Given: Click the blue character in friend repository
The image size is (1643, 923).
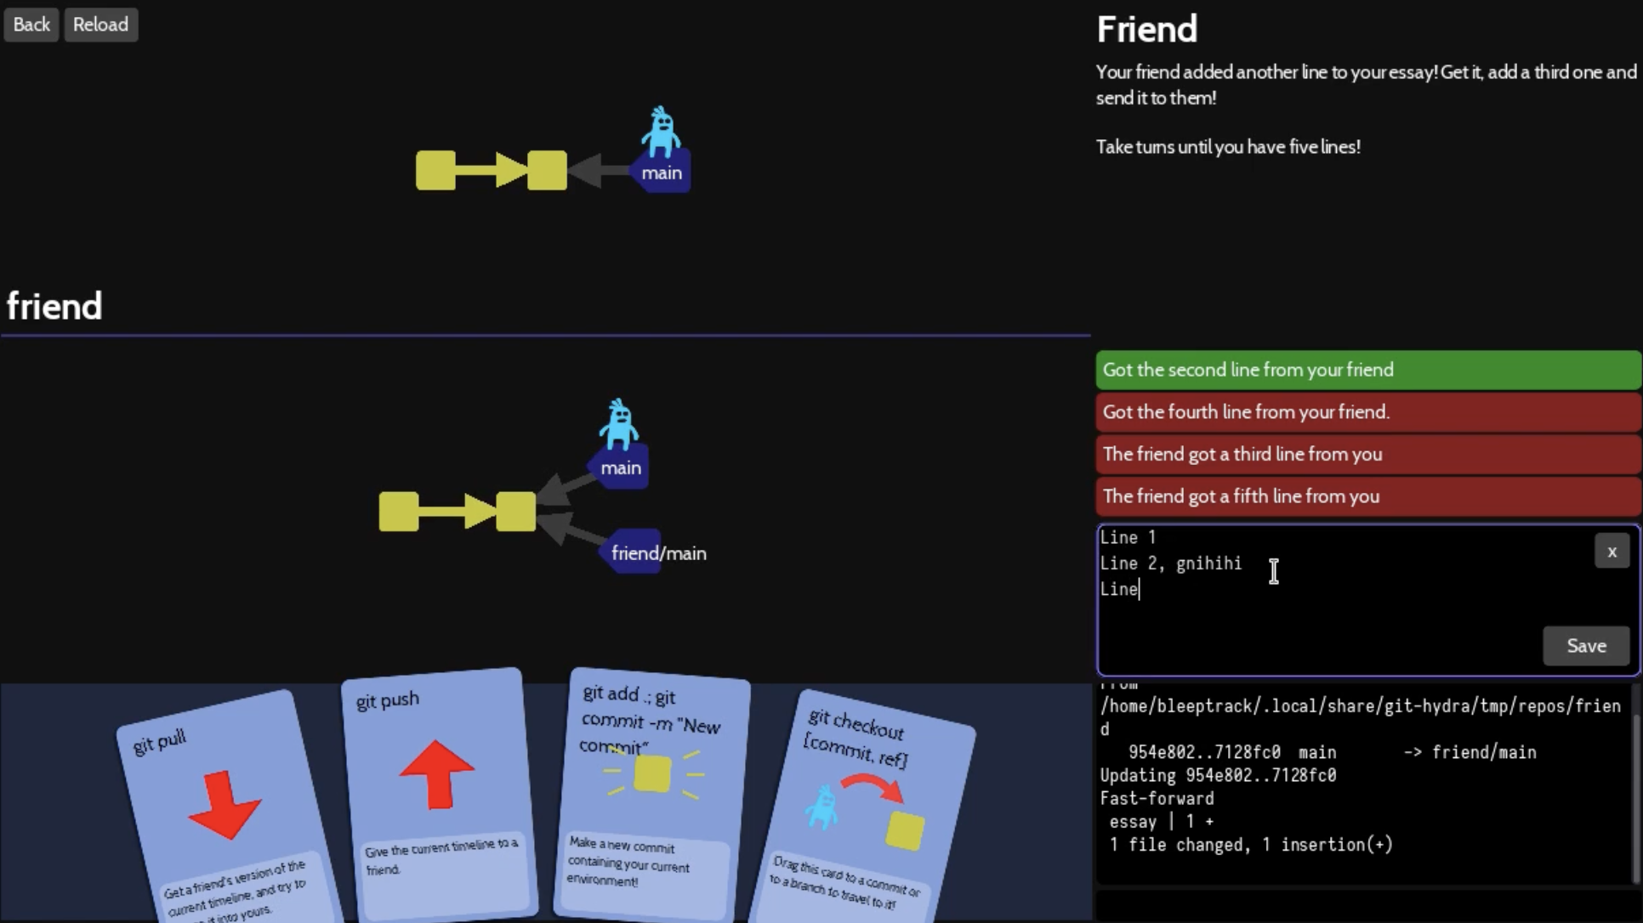Looking at the screenshot, I should (x=619, y=424).
